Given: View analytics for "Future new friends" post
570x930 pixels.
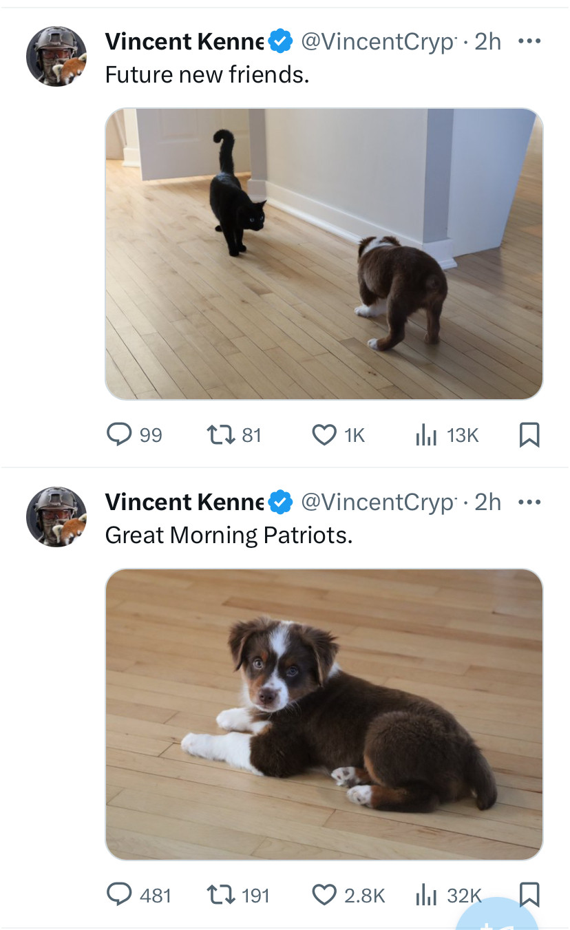Looking at the screenshot, I should tap(427, 434).
